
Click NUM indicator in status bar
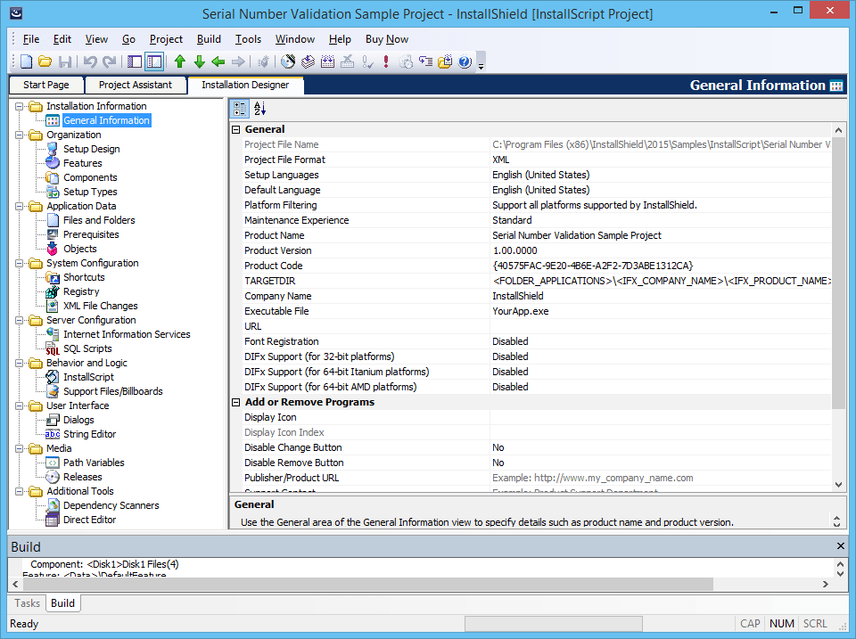(781, 623)
